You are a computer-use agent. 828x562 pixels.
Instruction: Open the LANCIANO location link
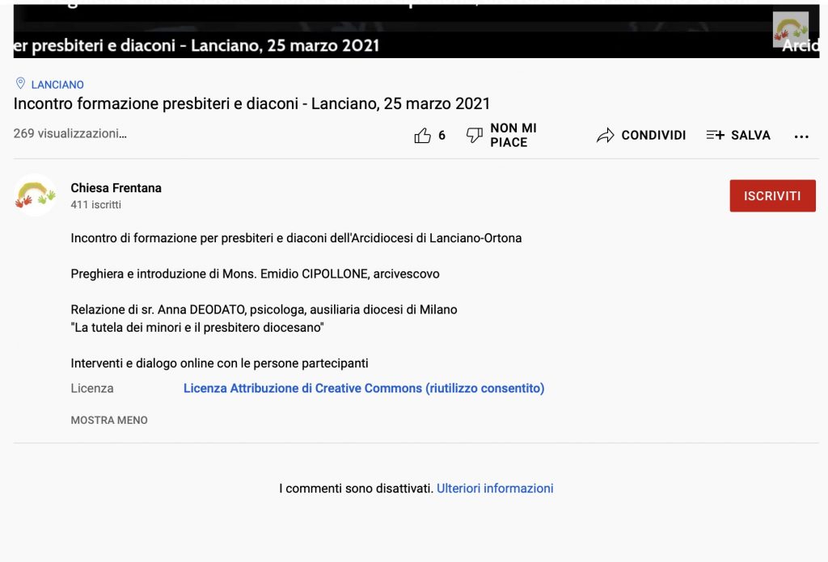coord(57,85)
